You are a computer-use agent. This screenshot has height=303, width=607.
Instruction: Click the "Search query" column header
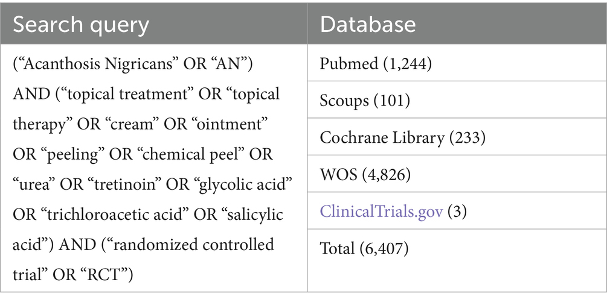point(80,23)
